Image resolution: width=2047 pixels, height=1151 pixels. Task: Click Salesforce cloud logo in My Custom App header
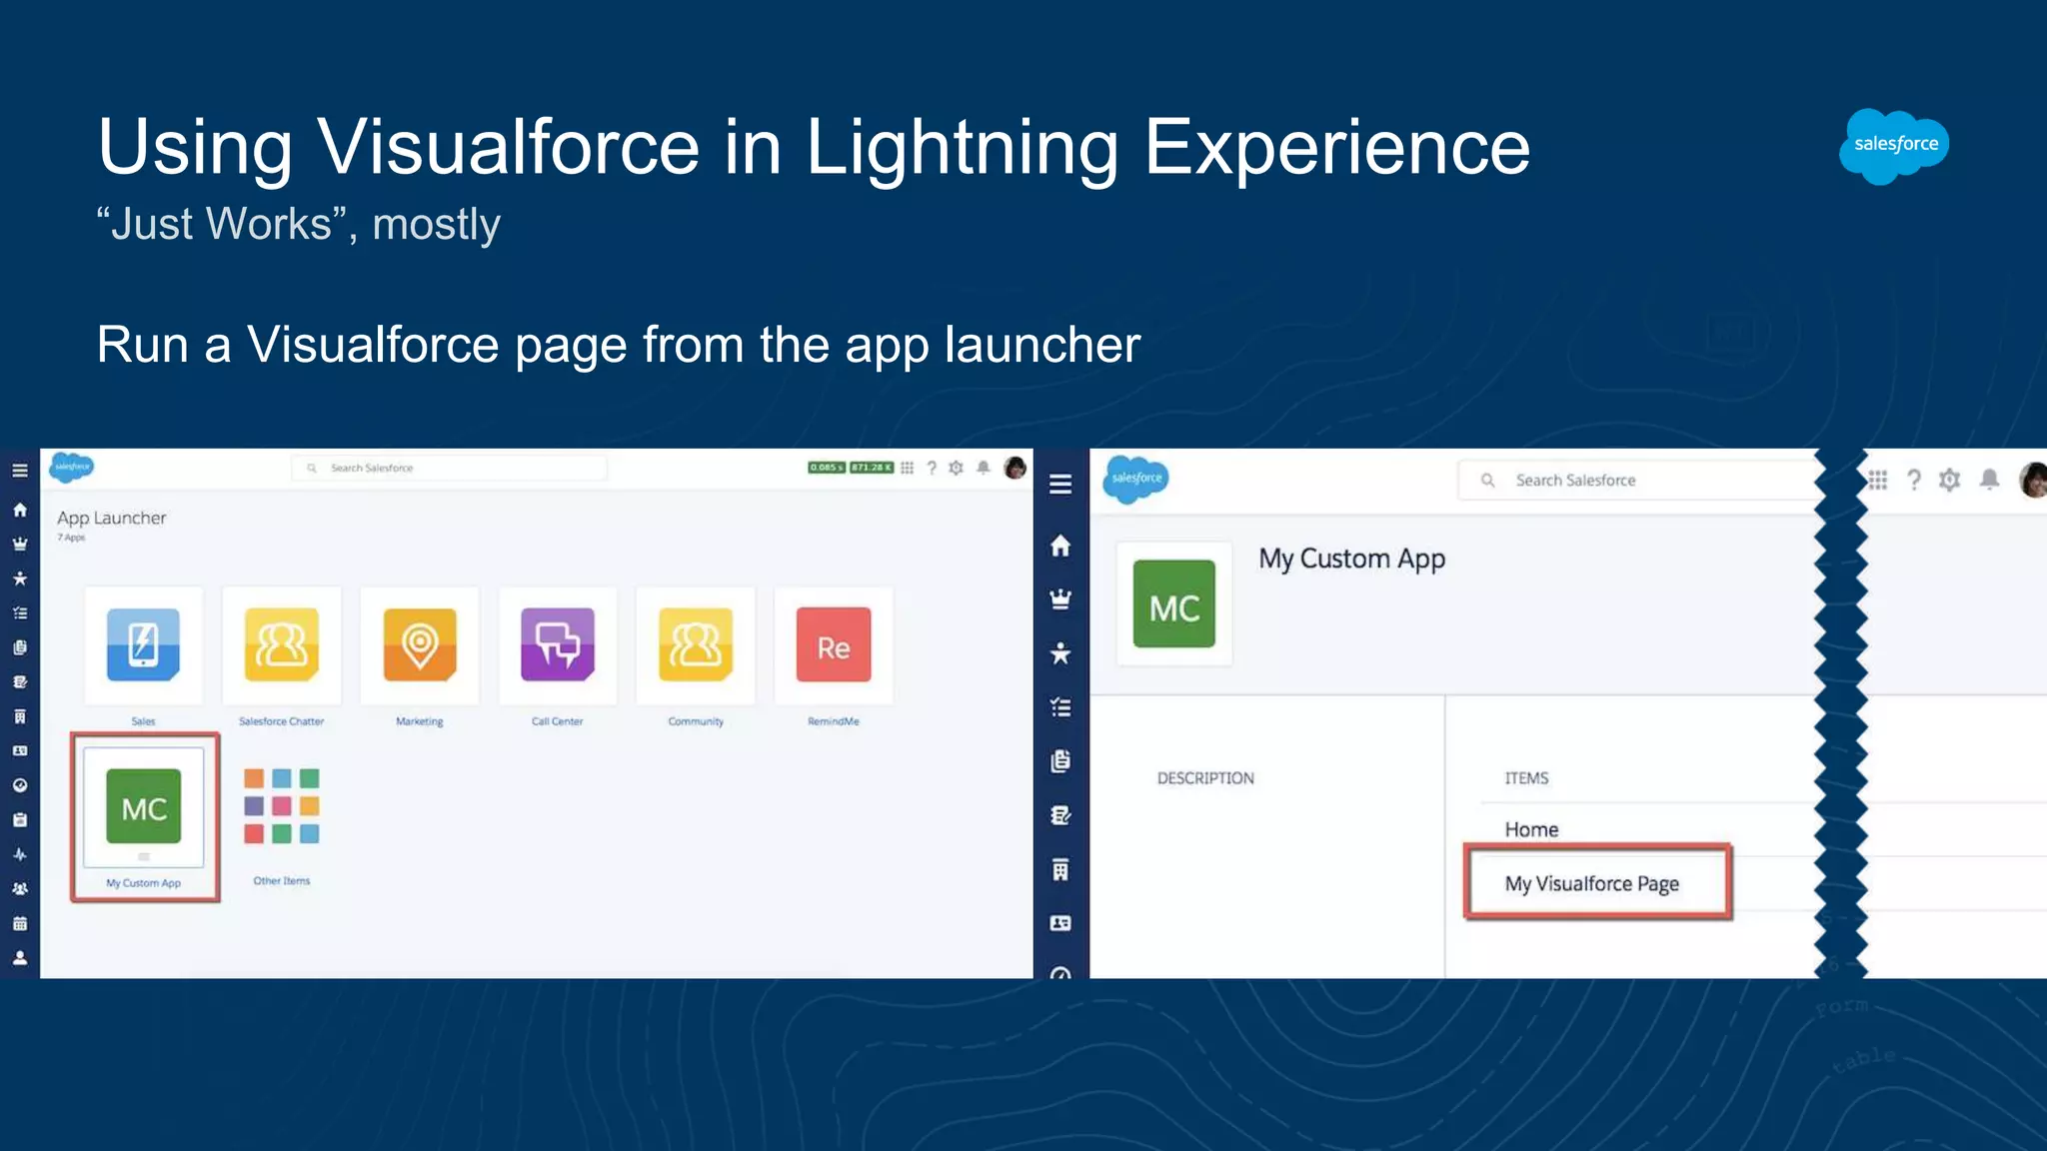pyautogui.click(x=1136, y=479)
